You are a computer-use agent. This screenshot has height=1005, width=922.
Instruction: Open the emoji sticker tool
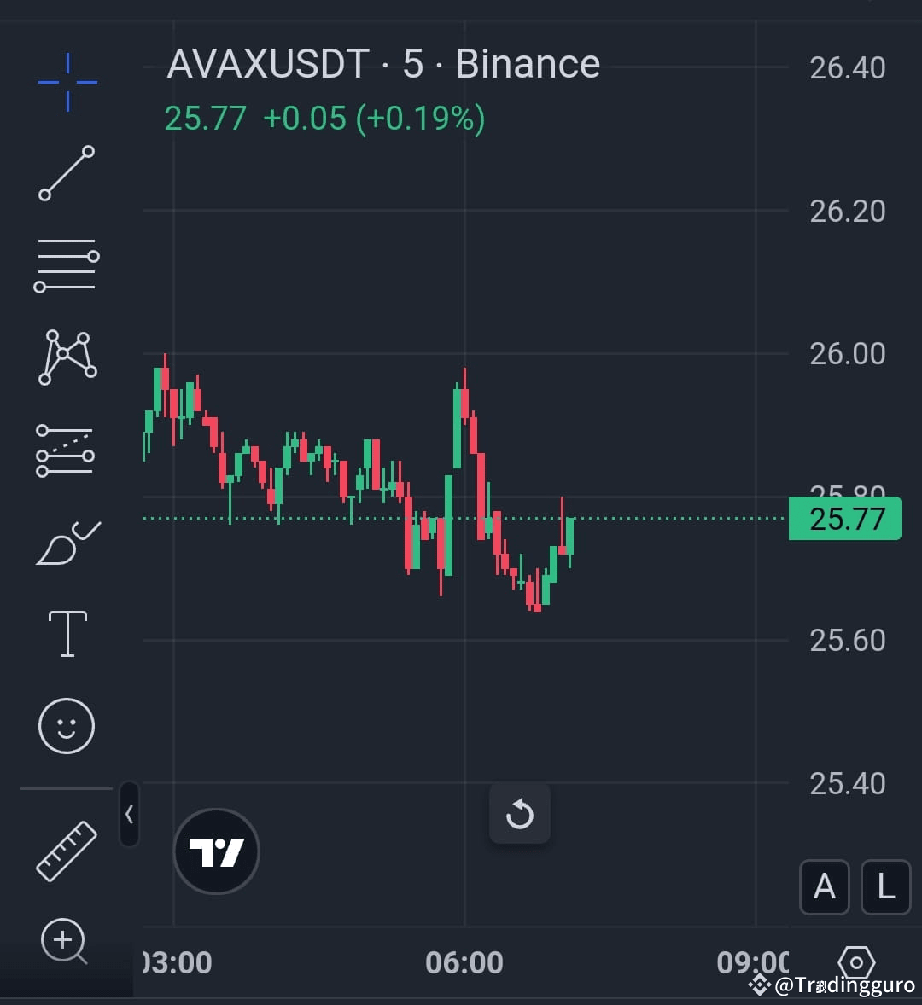[67, 724]
